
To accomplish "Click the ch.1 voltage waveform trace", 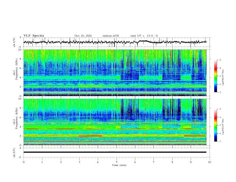I will click(x=115, y=42).
